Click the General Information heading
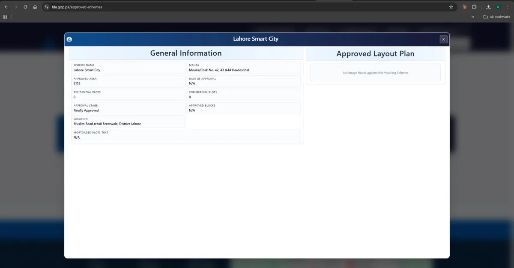The width and height of the screenshot is (514, 268). point(186,53)
